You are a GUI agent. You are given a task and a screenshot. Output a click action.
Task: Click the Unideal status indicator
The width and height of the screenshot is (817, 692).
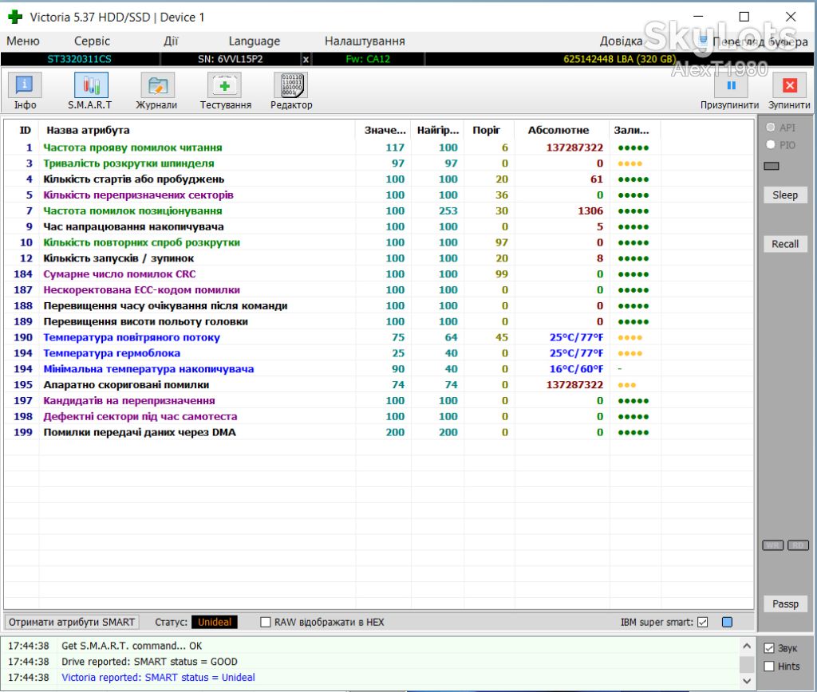tap(215, 622)
